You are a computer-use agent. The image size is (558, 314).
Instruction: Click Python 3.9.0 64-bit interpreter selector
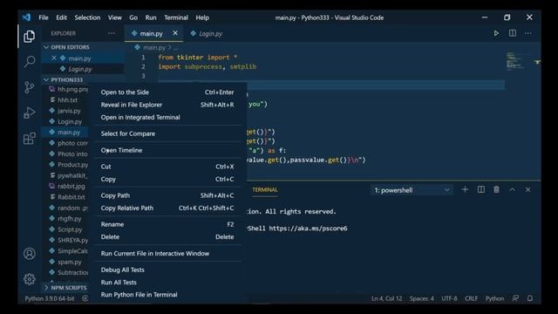point(50,298)
